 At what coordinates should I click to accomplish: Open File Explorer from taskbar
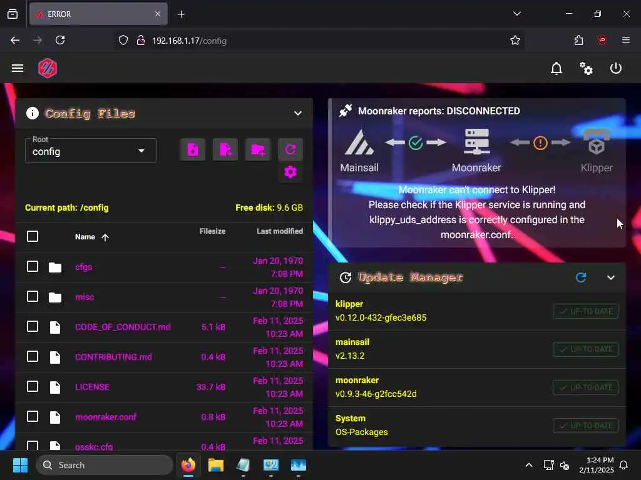(x=215, y=465)
